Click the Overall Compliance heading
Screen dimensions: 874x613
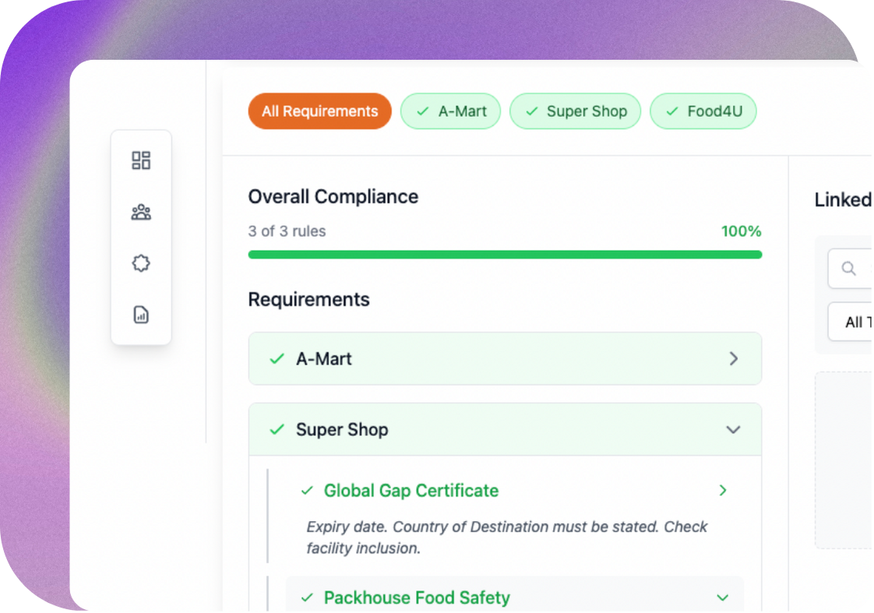[333, 197]
